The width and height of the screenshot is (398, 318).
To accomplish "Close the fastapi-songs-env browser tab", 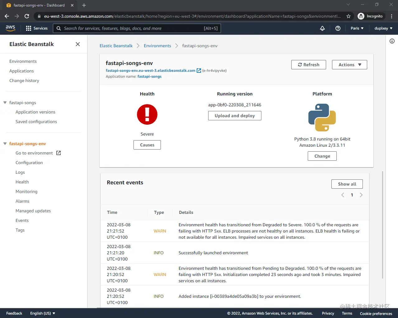I will pos(72,5).
